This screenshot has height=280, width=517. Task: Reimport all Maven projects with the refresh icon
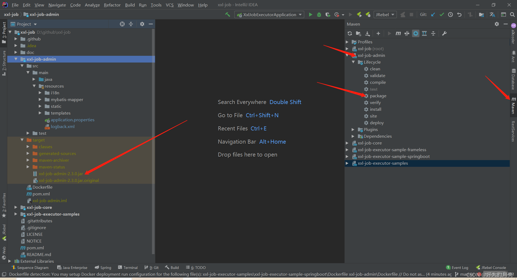tap(350, 33)
